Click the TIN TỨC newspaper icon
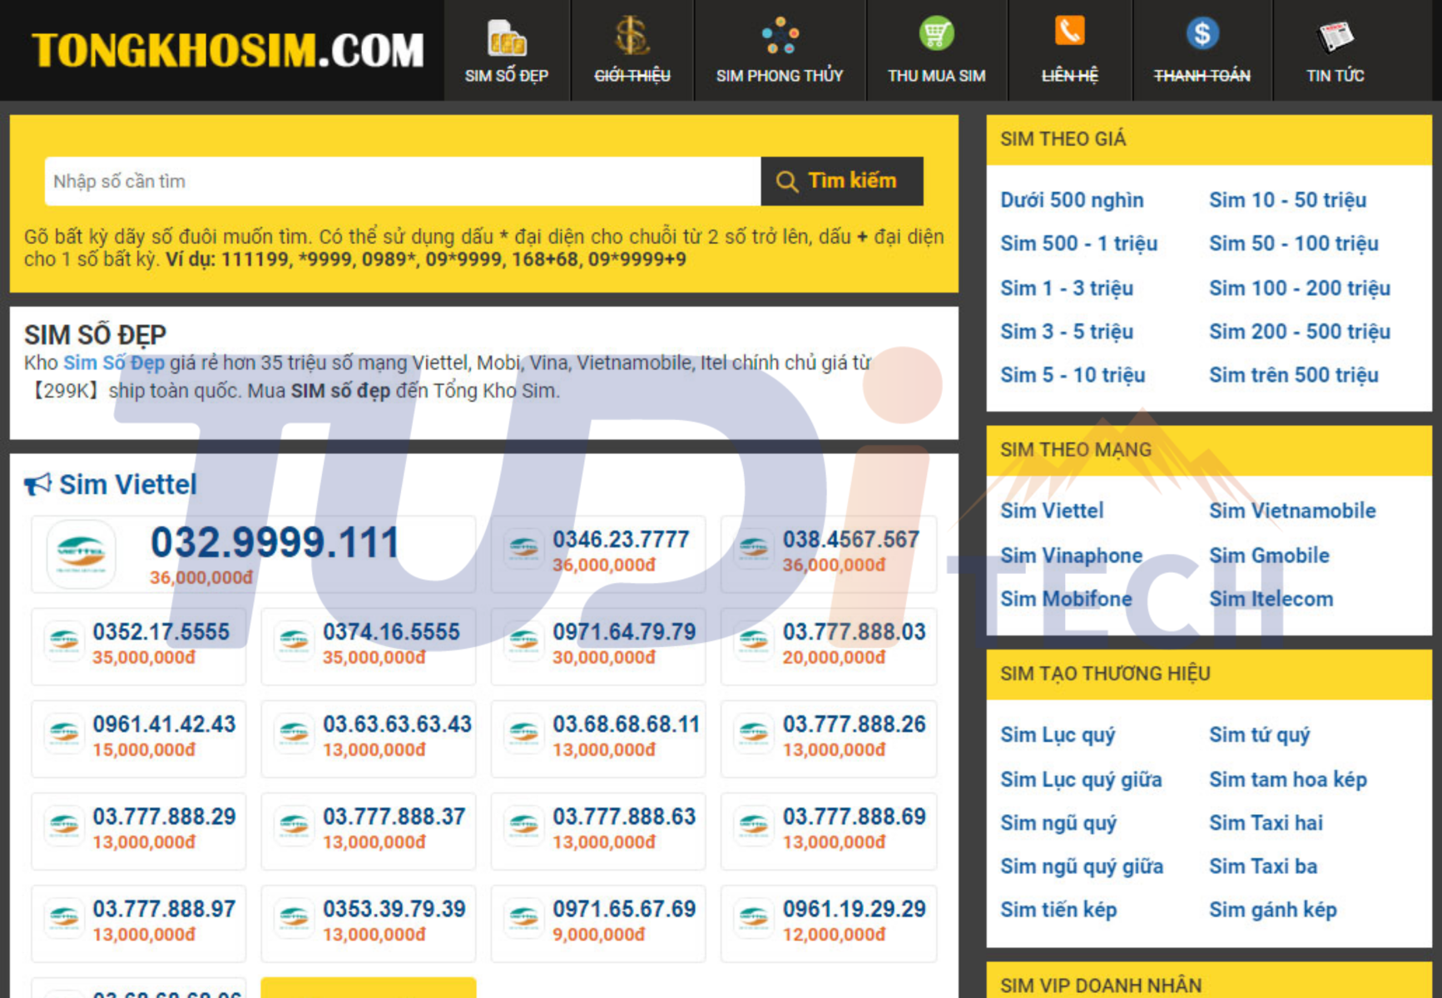The height and width of the screenshot is (998, 1442). tap(1335, 36)
